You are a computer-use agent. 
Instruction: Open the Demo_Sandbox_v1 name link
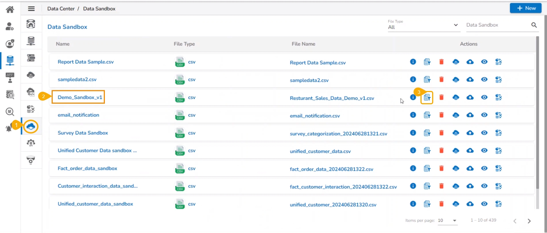[80, 97]
